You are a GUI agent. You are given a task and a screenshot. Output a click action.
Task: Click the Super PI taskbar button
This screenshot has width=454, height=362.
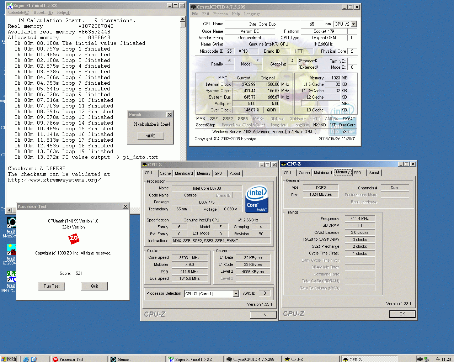tap(194, 359)
